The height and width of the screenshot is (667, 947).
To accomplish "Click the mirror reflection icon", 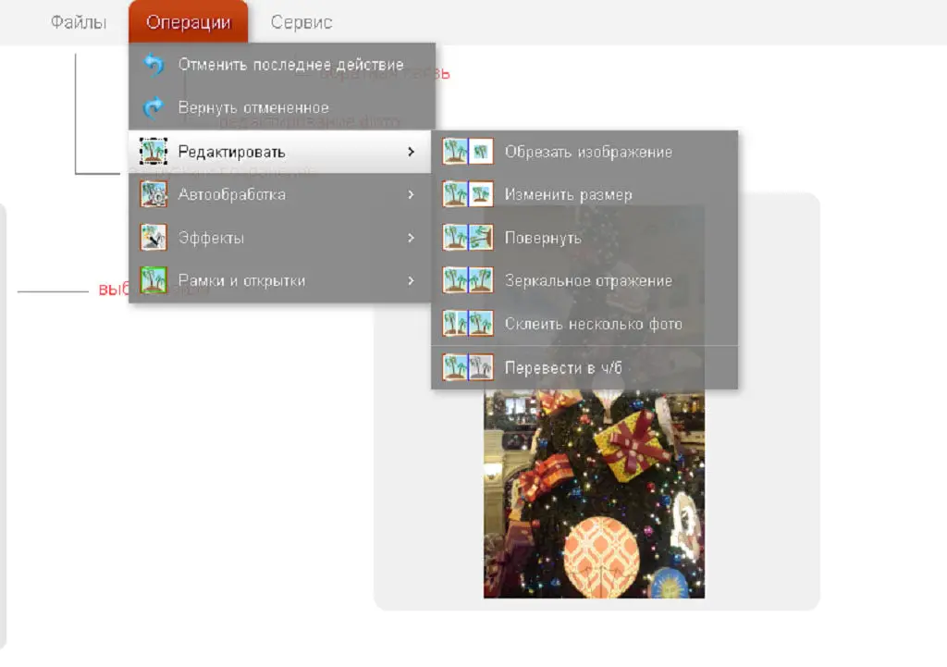I will click(x=468, y=280).
